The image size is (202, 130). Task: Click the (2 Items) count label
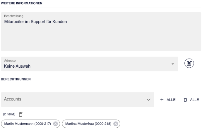(9, 114)
